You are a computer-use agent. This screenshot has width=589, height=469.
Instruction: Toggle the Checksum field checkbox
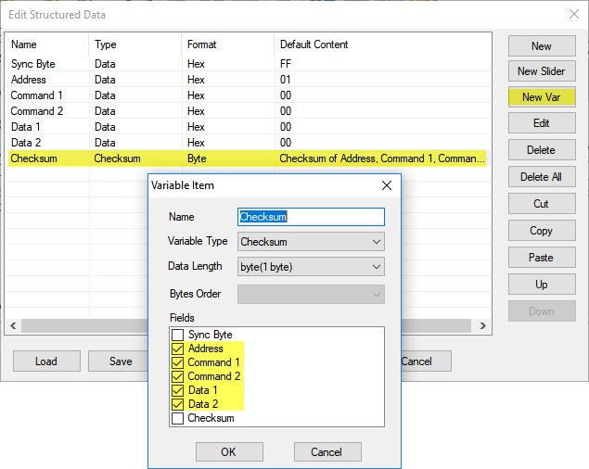(x=178, y=418)
